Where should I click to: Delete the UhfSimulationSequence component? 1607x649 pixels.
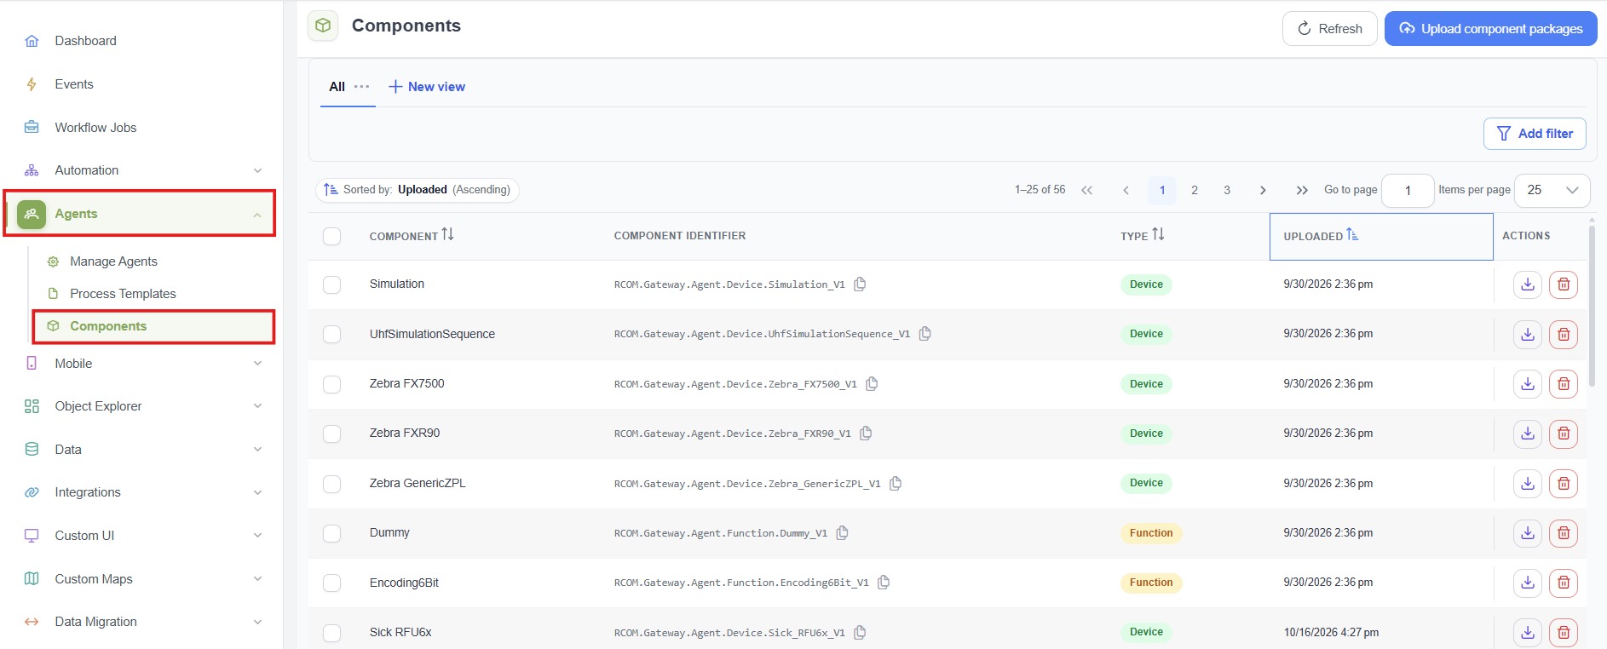point(1564,334)
